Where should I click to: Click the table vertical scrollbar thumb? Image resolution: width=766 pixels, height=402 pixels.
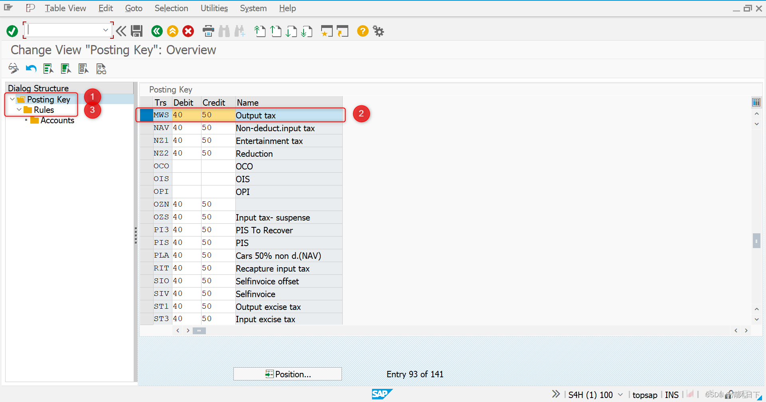coord(756,240)
